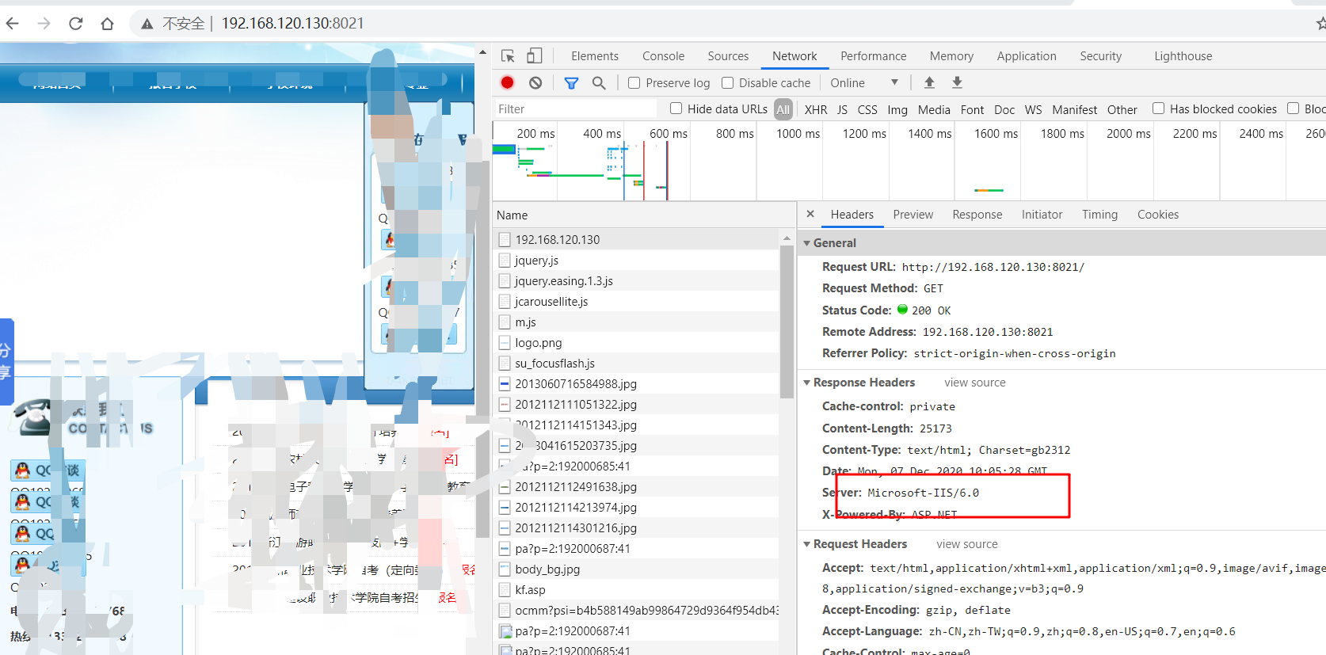This screenshot has width=1326, height=655.
Task: Click file icon beside kf.asp
Action: [505, 589]
